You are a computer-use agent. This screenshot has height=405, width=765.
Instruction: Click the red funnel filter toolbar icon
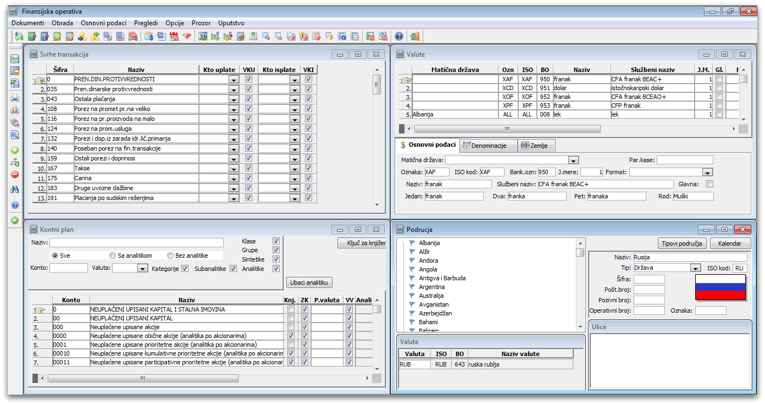point(187,36)
